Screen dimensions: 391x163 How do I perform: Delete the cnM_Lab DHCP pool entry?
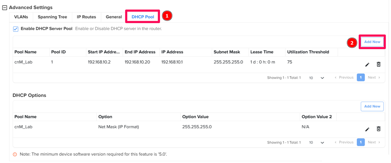[378, 64]
